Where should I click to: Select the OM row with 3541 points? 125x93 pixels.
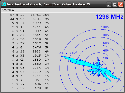tap(29, 35)
